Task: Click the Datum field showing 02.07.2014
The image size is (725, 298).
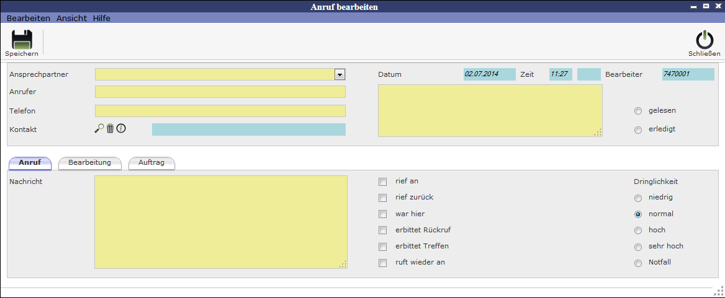Action: [489, 74]
